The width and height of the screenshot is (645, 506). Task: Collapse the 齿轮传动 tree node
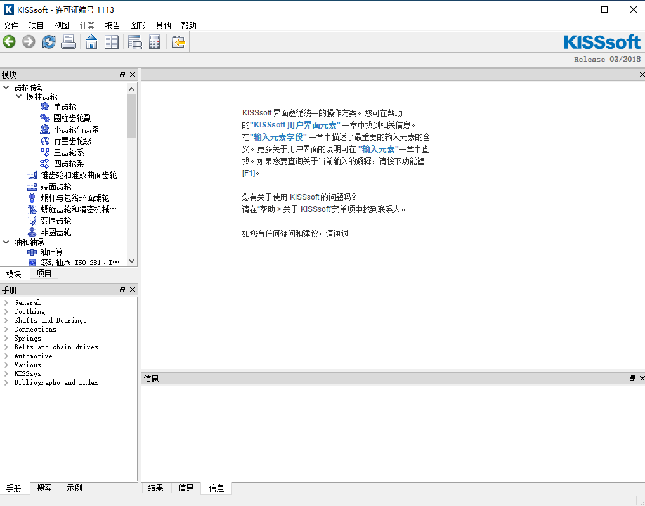[x=6, y=88]
